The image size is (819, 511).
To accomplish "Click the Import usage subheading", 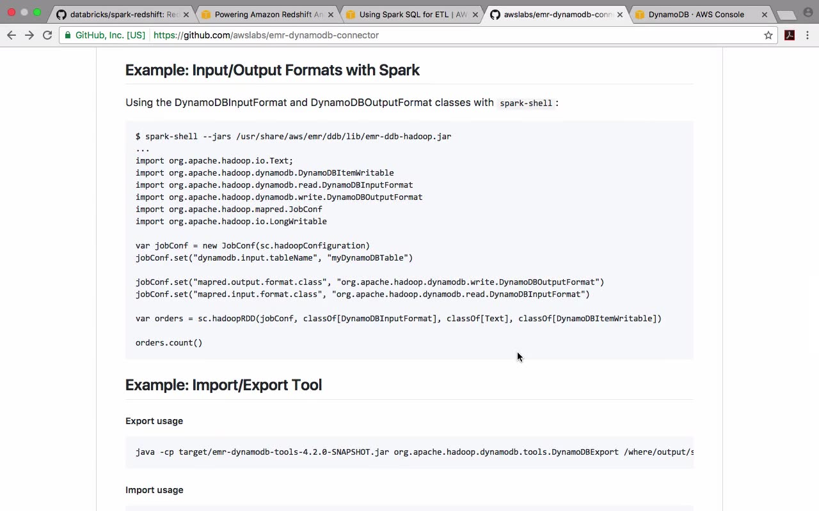I will tap(154, 490).
